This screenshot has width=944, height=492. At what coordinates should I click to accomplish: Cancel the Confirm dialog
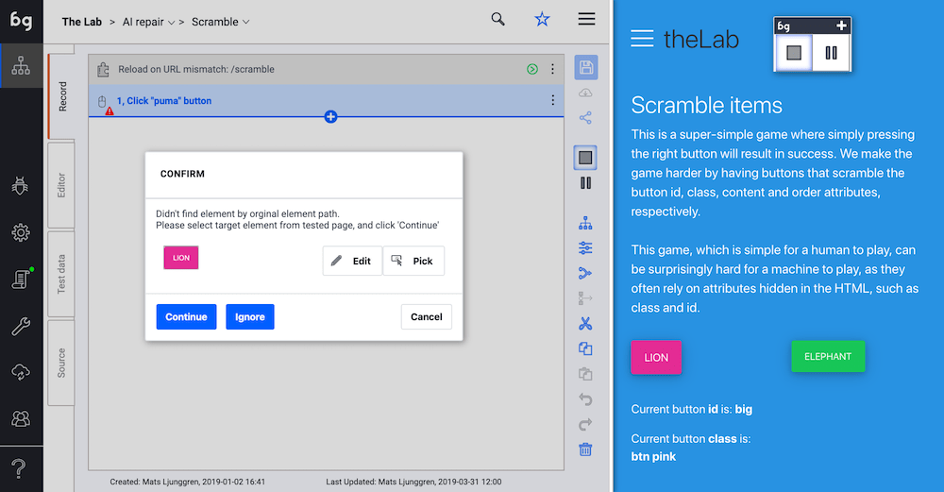(x=427, y=316)
